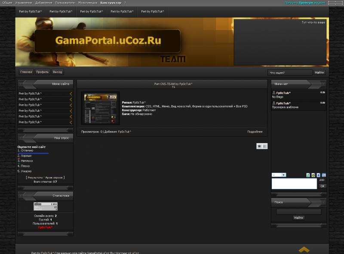Open the Общее admin menu
This screenshot has width=344, height=254.
click(7, 3)
